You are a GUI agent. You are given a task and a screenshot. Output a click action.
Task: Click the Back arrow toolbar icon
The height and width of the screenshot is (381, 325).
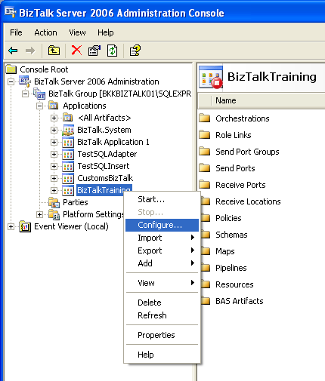coord(13,51)
